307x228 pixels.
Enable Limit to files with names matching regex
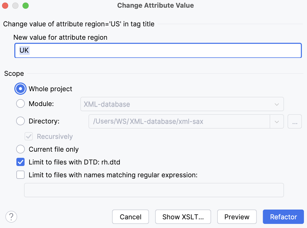point(20,175)
